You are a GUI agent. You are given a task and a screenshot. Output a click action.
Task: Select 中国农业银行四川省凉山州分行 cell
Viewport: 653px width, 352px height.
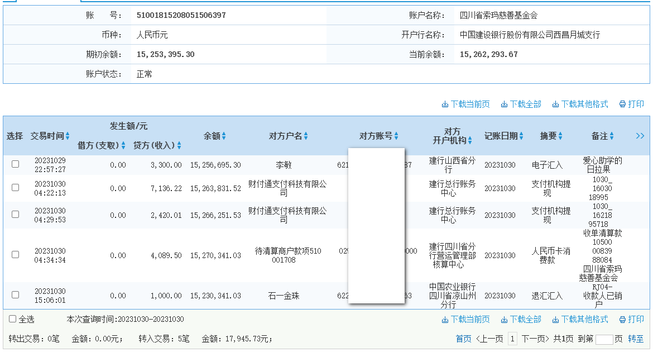coord(452,296)
